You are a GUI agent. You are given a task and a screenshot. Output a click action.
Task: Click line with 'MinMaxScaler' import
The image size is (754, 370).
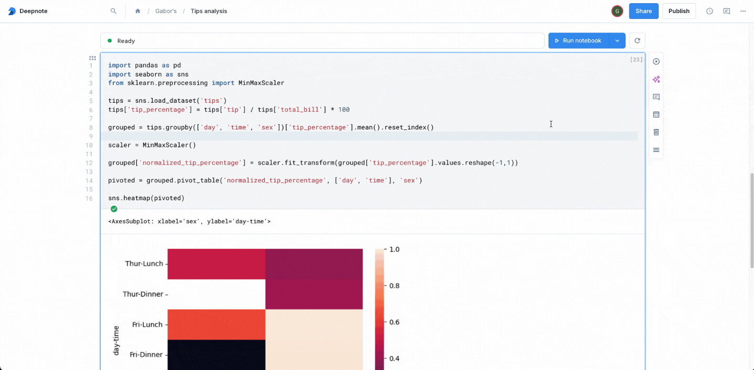pos(196,83)
